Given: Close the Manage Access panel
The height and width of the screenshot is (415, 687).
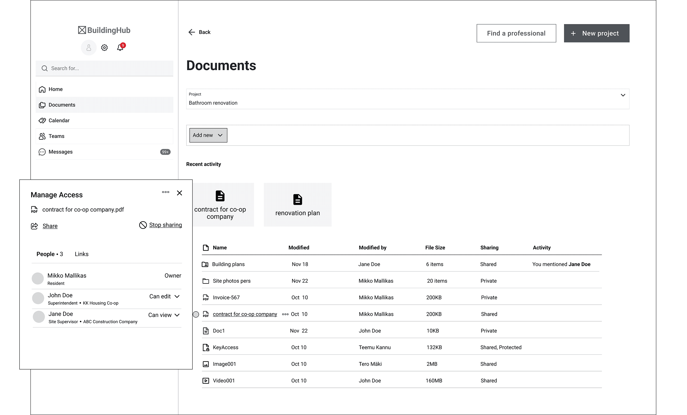Looking at the screenshot, I should click(179, 193).
